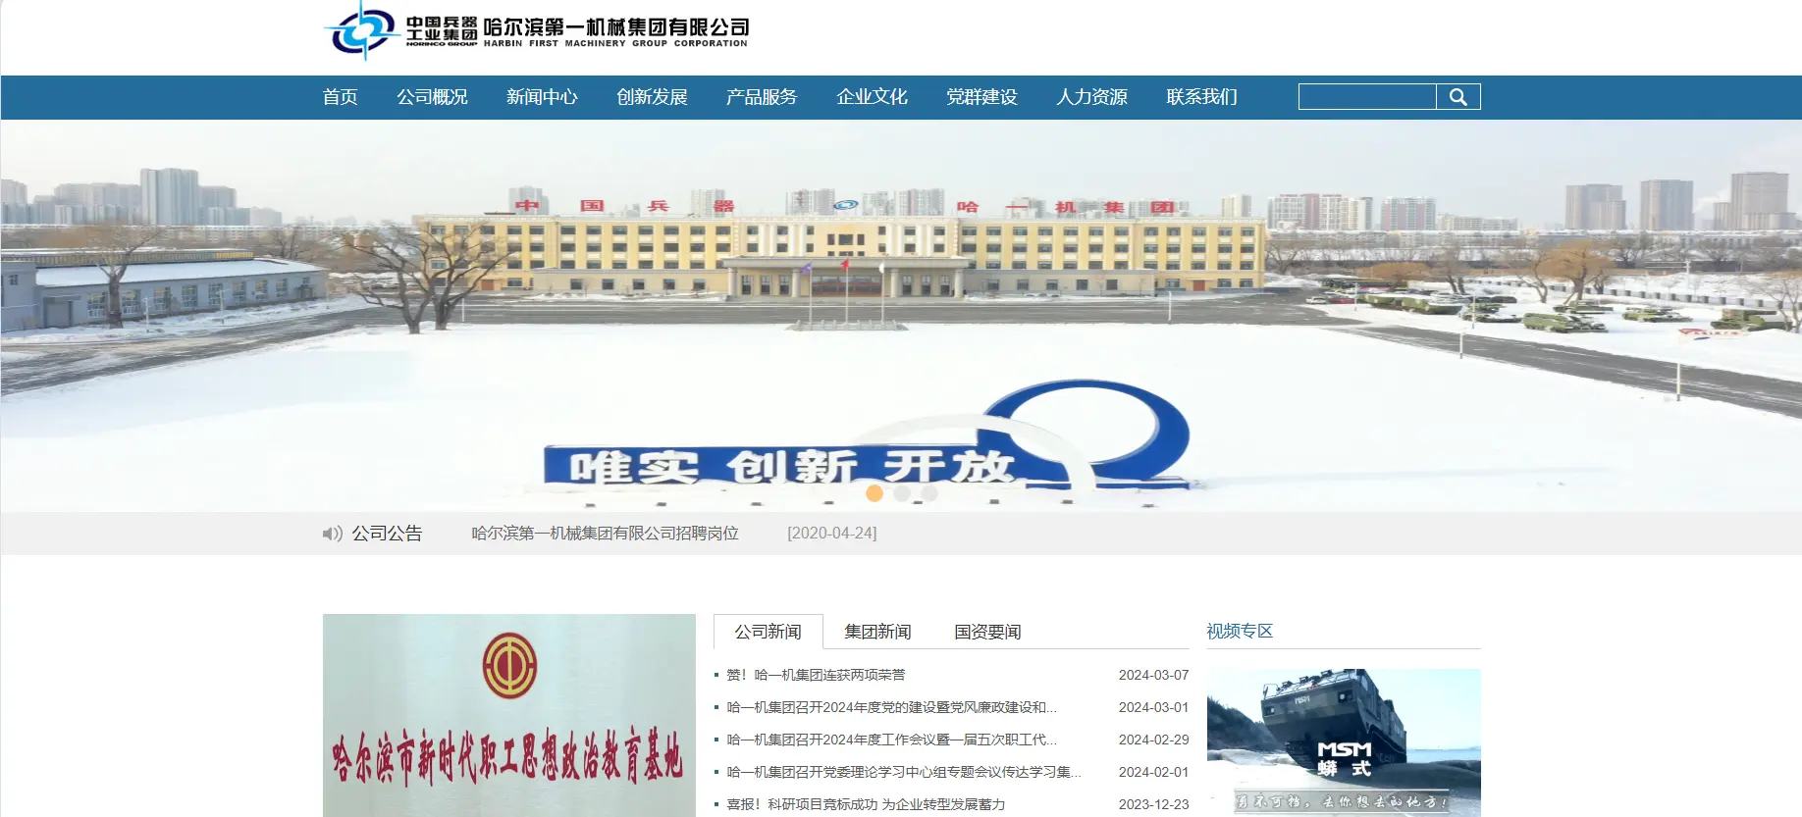
Task: Go to 新闻中心 in the navigation
Action: pyautogui.click(x=543, y=97)
